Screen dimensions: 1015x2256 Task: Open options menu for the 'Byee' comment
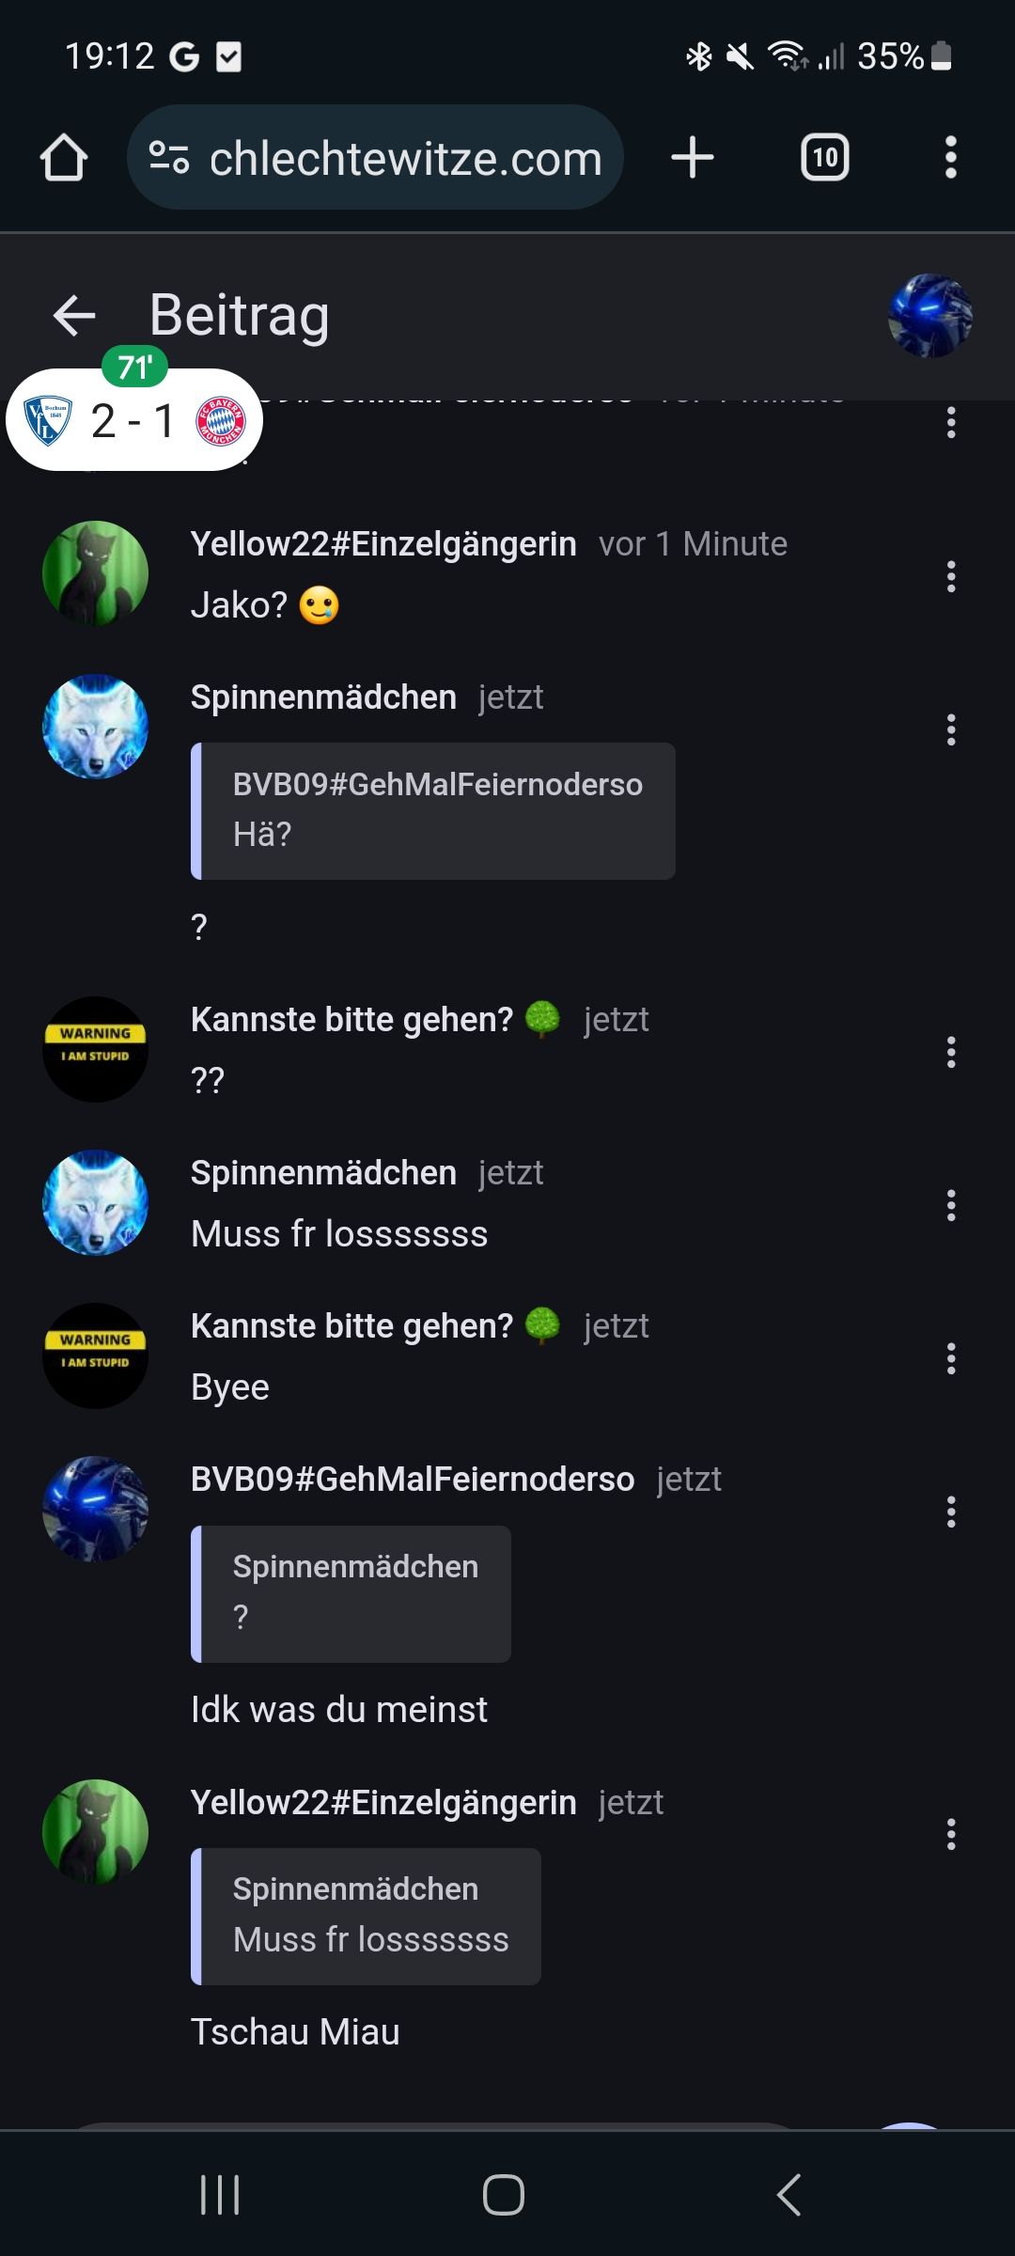(951, 1358)
